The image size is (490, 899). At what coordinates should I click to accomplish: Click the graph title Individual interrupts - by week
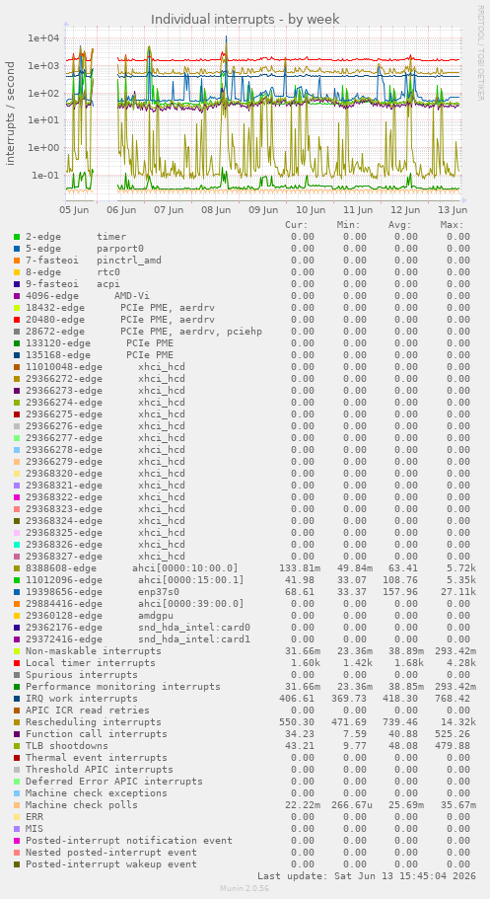coord(245,20)
